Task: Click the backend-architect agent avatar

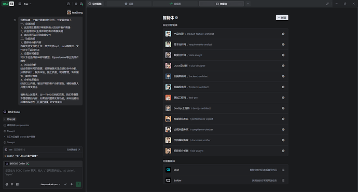Action: click(168, 76)
